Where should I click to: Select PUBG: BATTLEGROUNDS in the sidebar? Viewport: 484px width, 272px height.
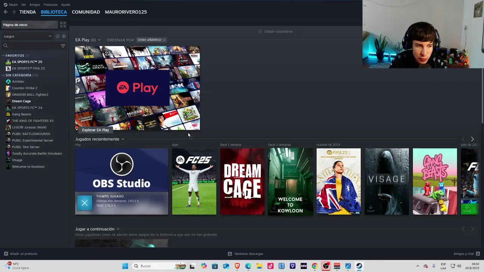(x=31, y=134)
